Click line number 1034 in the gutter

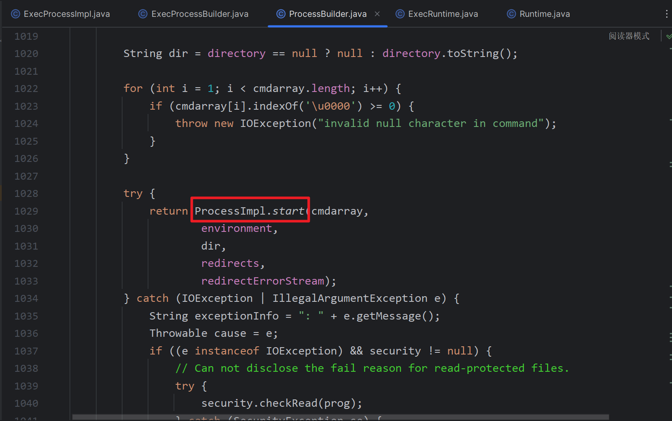(x=26, y=298)
